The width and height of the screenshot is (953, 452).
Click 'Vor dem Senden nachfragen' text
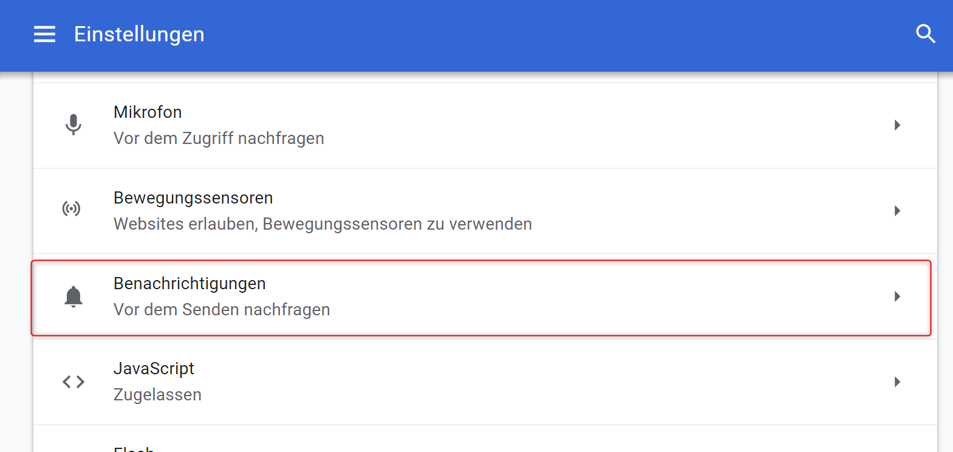[222, 310]
